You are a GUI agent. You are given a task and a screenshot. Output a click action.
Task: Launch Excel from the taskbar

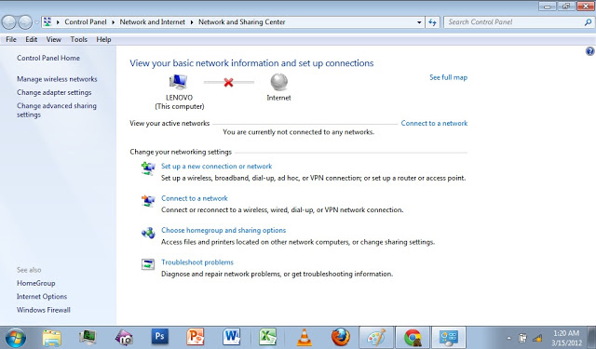tap(267, 337)
